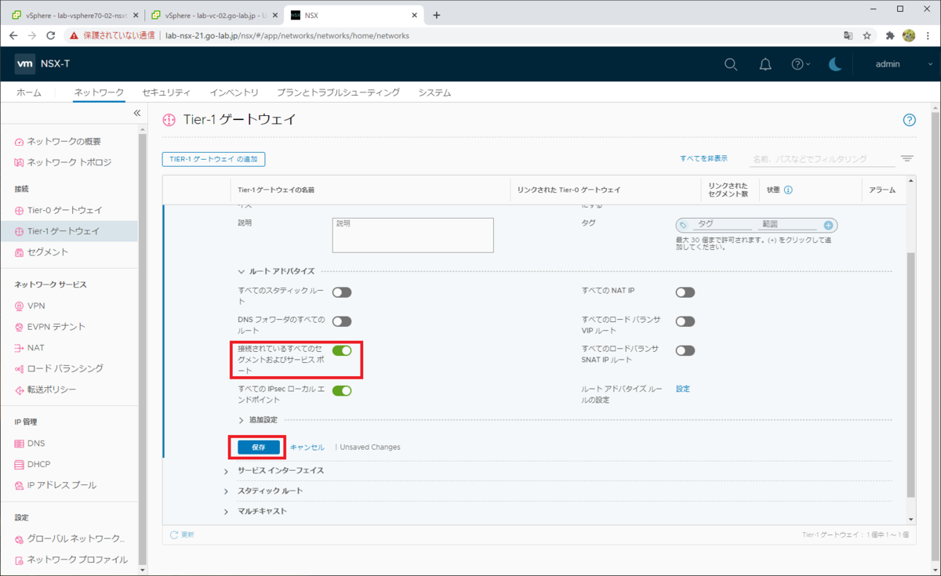The height and width of the screenshot is (576, 941).
Task: Switch to システム tab
Action: tap(434, 92)
